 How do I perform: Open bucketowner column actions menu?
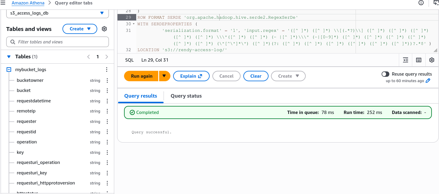[x=107, y=81]
